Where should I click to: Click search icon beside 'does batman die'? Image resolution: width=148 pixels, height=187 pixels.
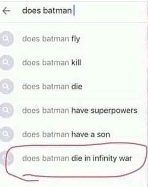point(7,86)
